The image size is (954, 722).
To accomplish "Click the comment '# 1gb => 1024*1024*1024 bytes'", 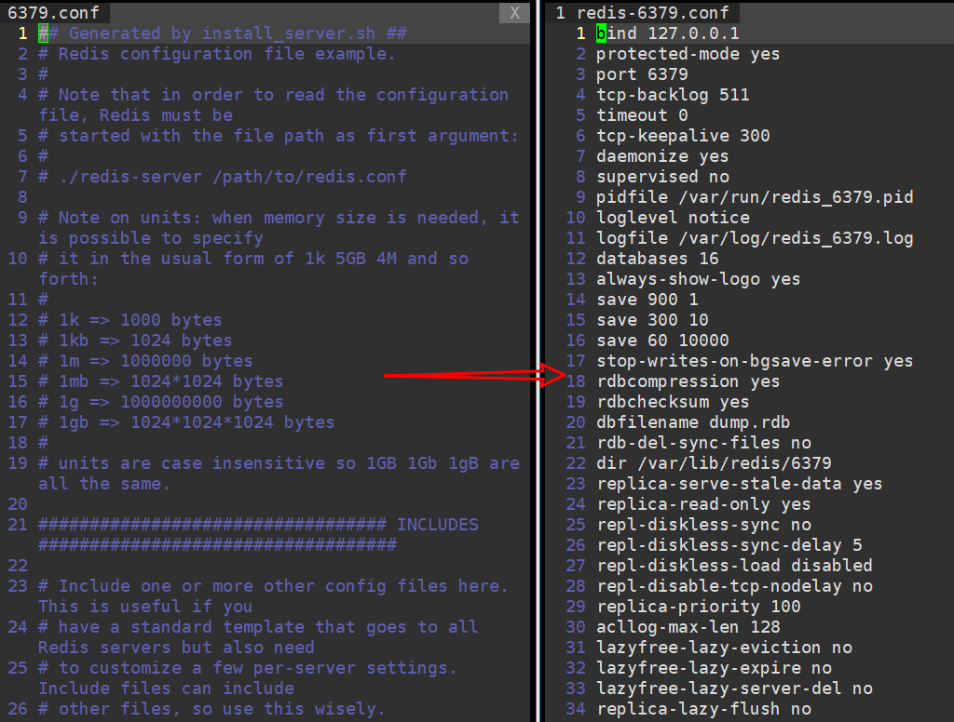I will pos(186,422).
